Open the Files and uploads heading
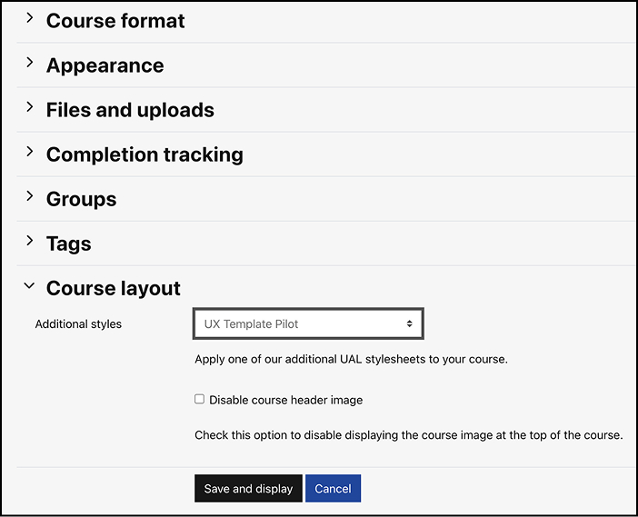The width and height of the screenshot is (638, 517). 130,110
